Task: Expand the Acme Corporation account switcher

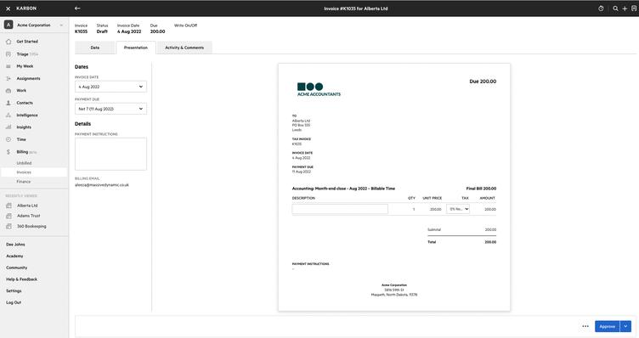Action: pyautogui.click(x=61, y=25)
